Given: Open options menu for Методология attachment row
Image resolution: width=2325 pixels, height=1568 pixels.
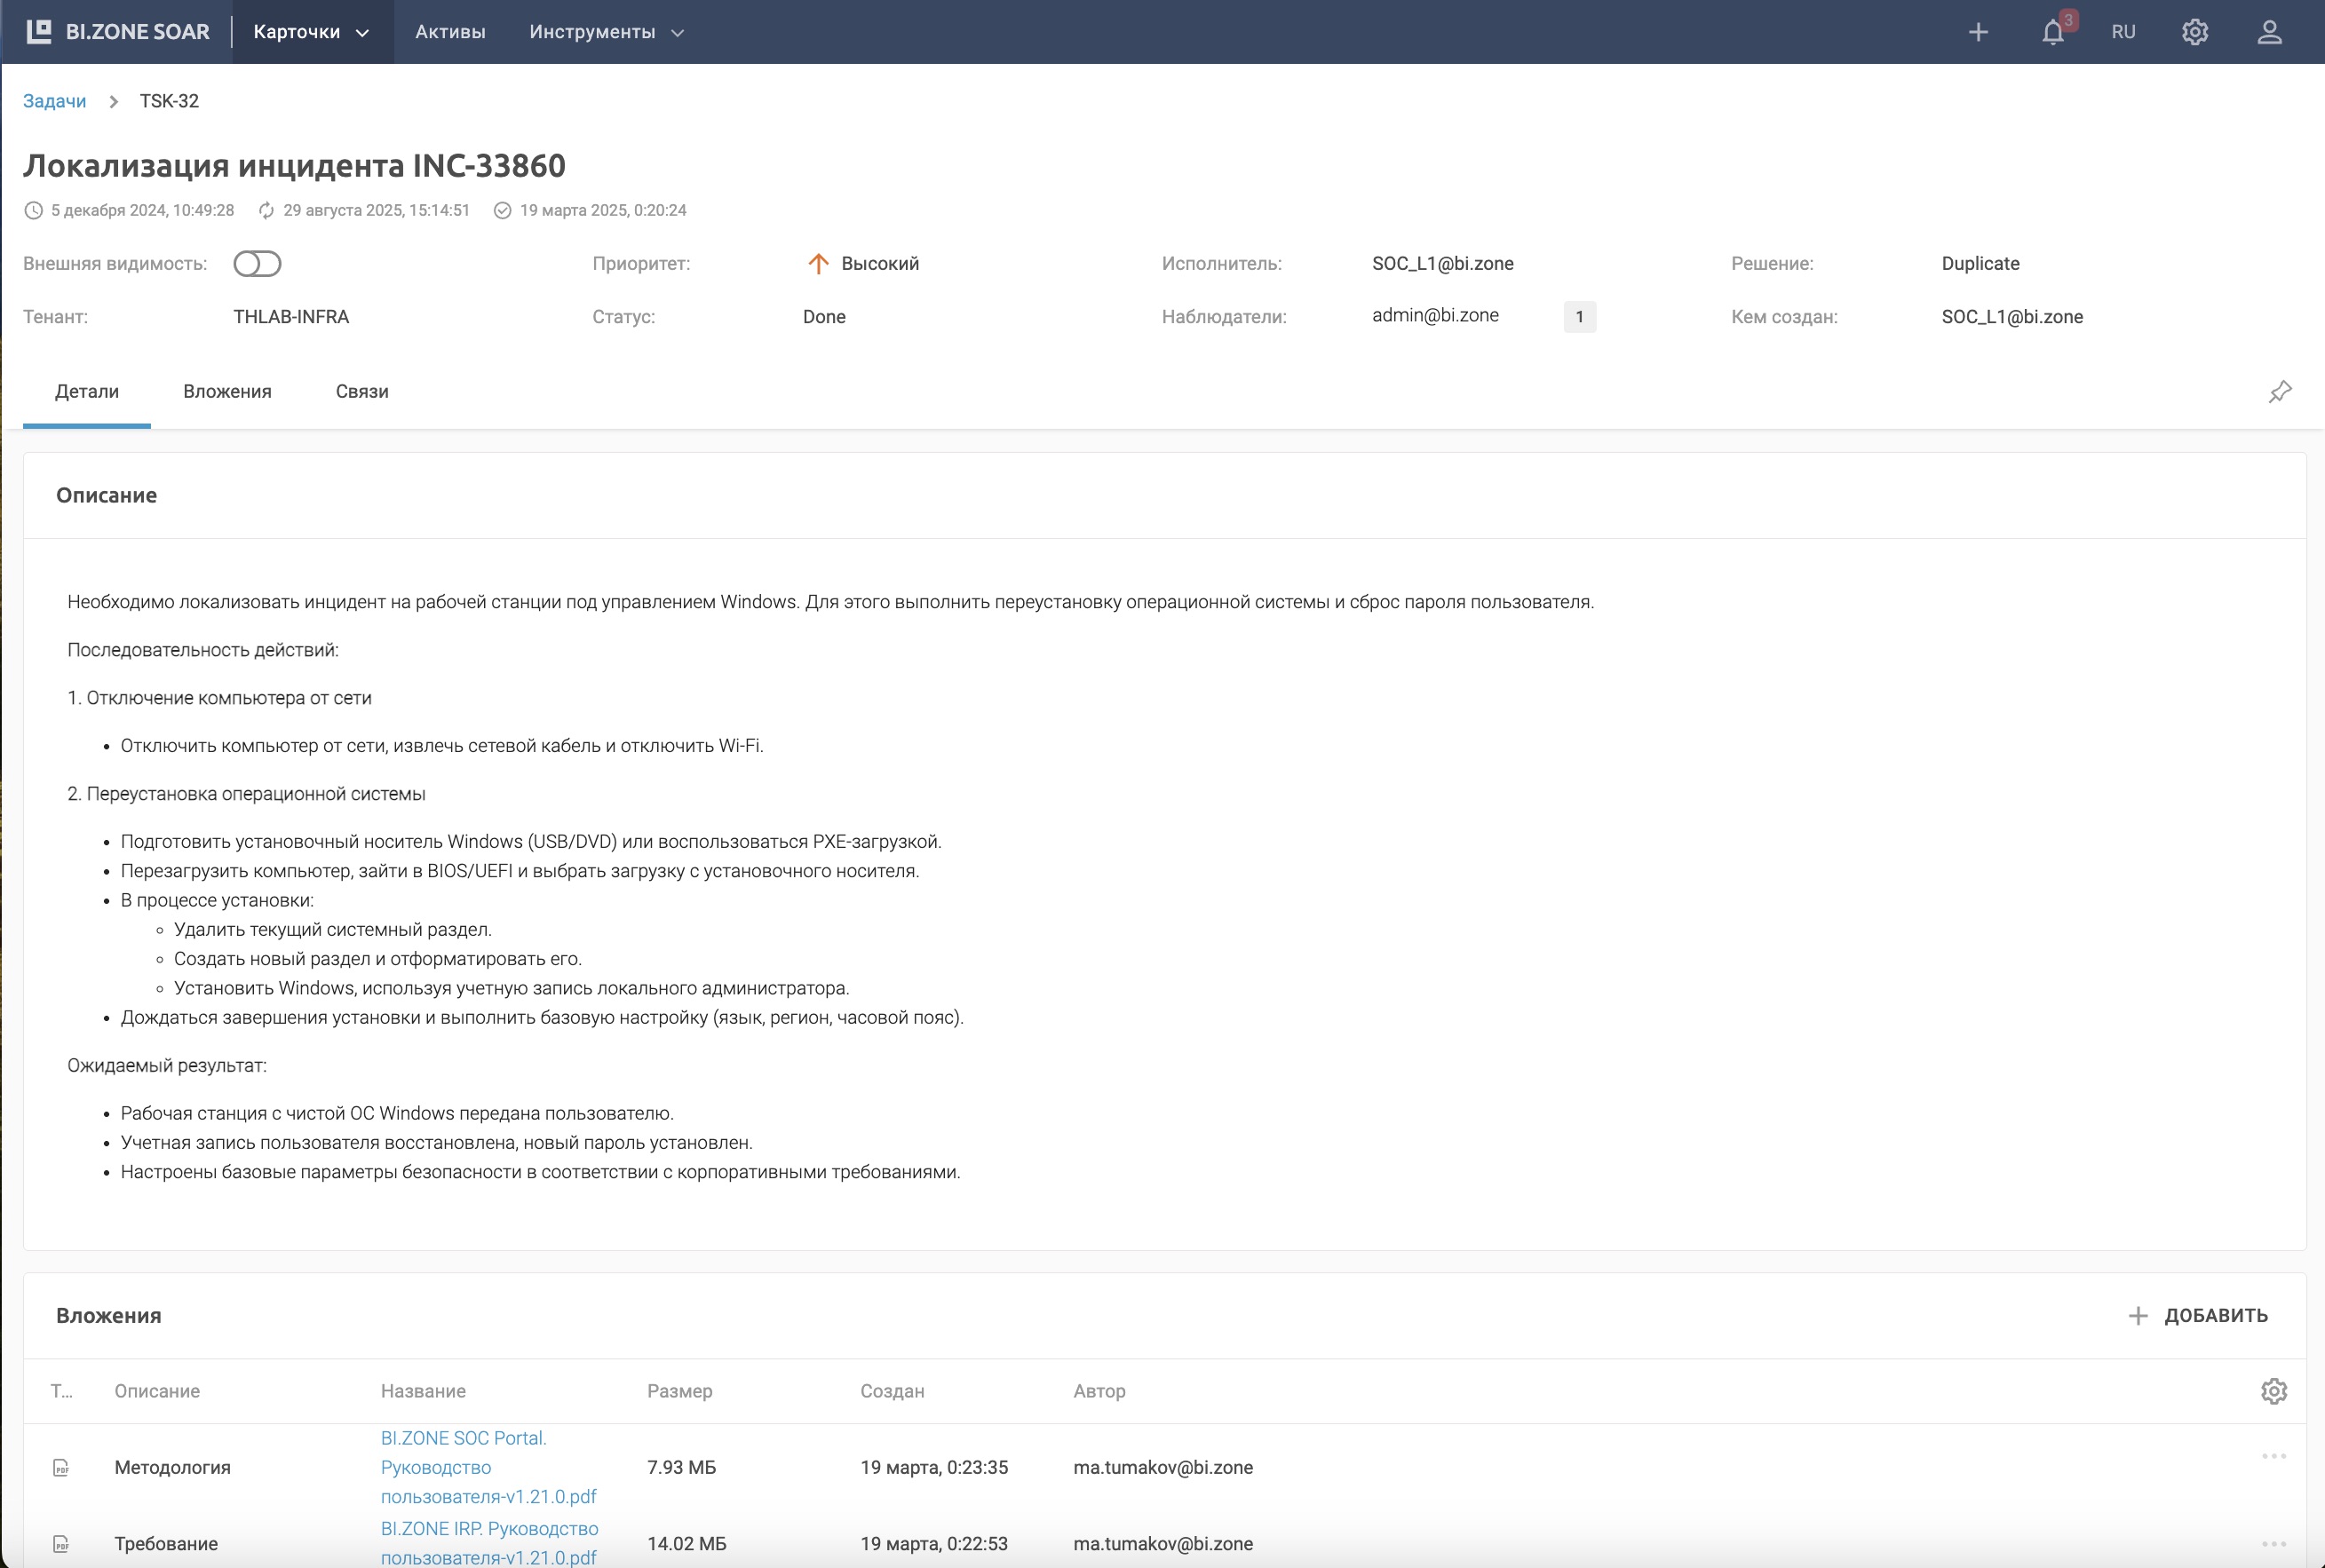Looking at the screenshot, I should tap(2273, 1456).
